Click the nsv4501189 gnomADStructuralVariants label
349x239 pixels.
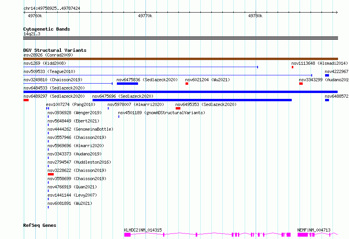click(x=162, y=113)
